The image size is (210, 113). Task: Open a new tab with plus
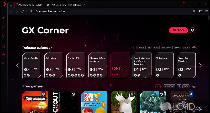click(x=90, y=5)
